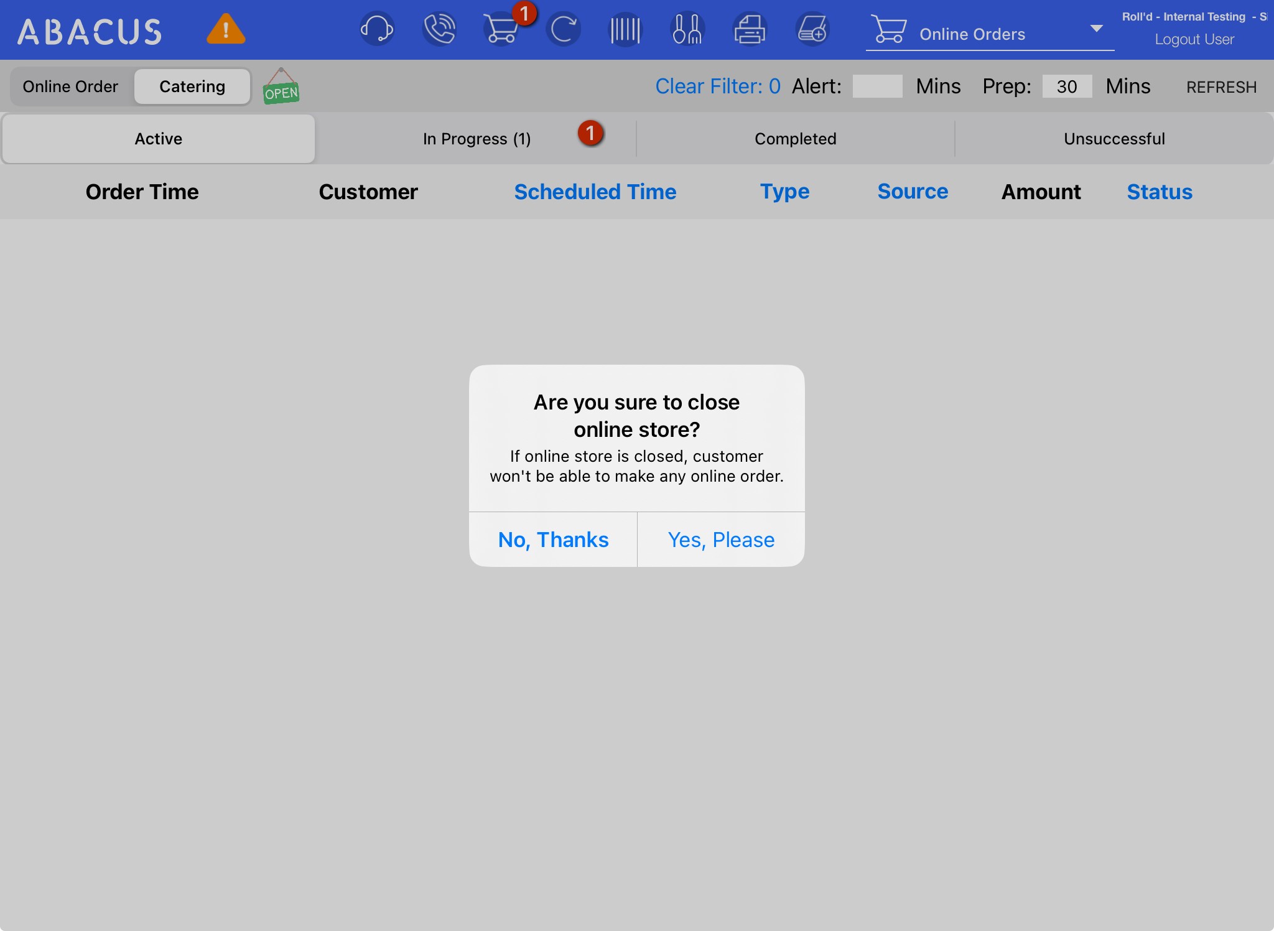Click the cash register add icon
This screenshot has width=1274, height=931.
(x=812, y=29)
